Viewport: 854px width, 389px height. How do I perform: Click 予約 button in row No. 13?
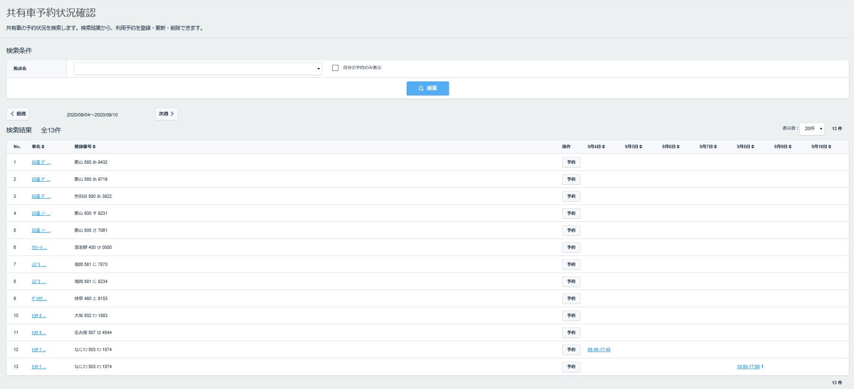571,367
